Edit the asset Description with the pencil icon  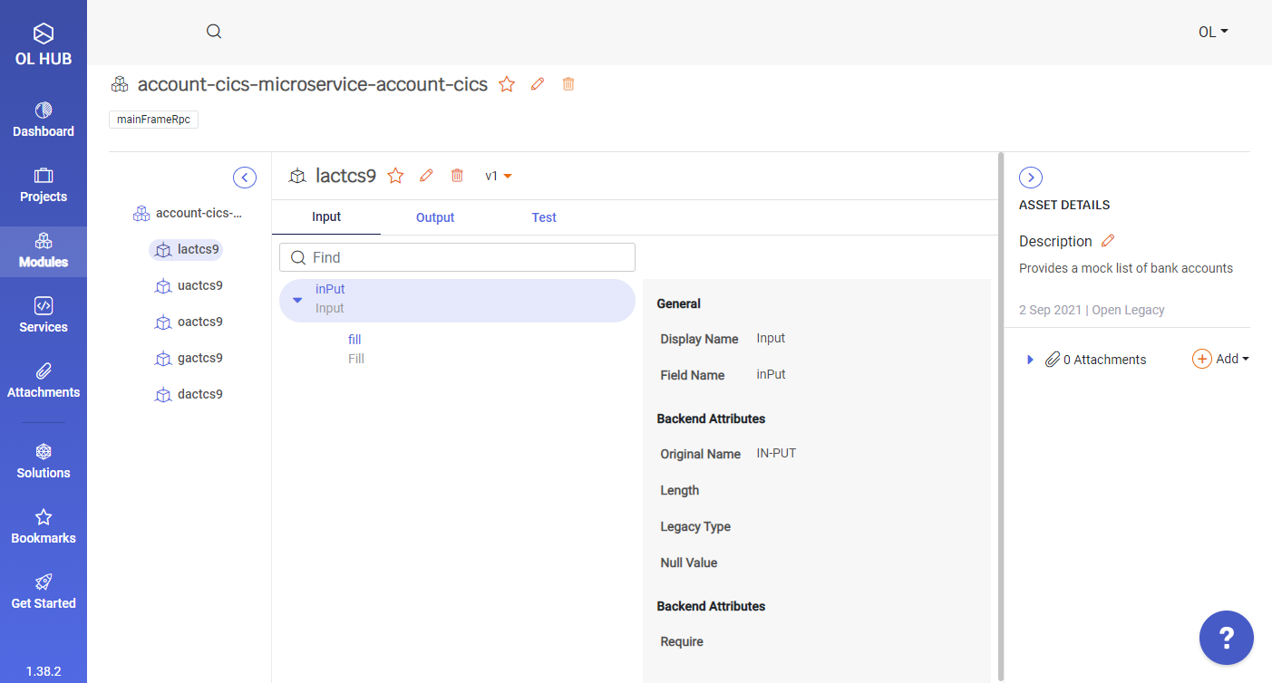click(x=1107, y=240)
